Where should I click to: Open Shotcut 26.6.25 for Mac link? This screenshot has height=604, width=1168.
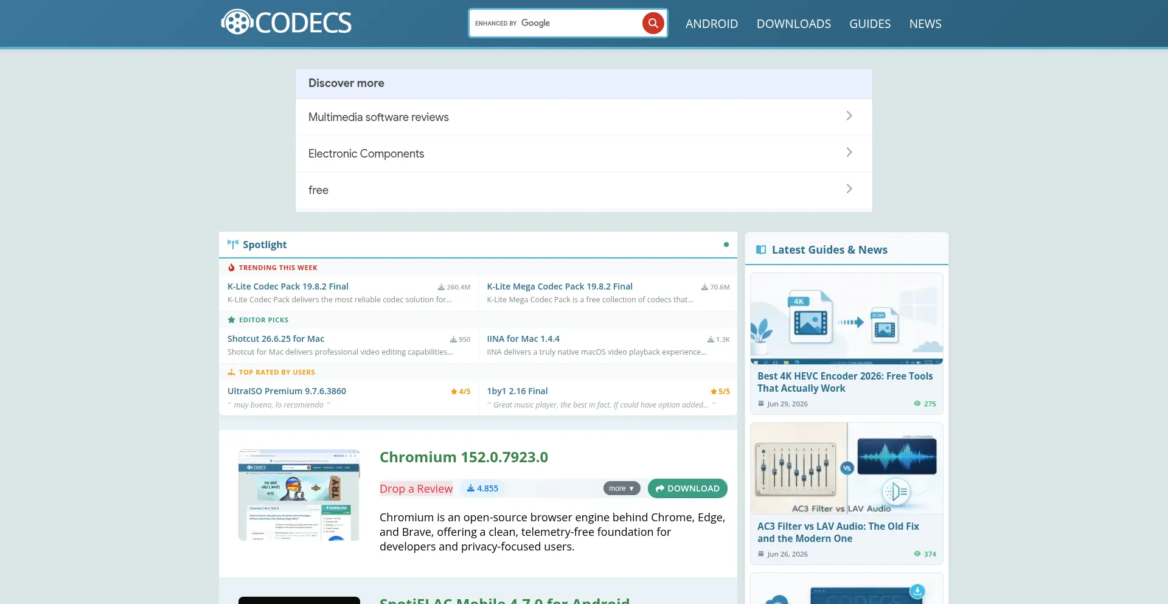click(276, 339)
